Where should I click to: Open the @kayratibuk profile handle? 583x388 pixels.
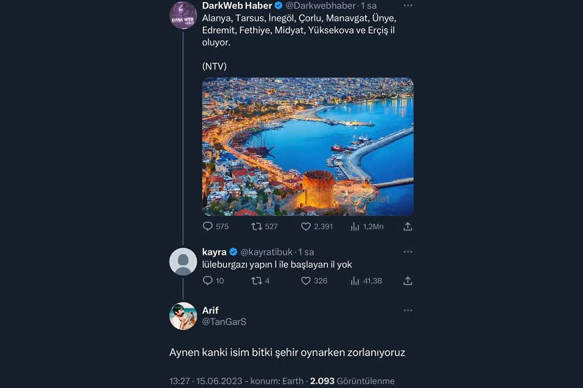266,252
